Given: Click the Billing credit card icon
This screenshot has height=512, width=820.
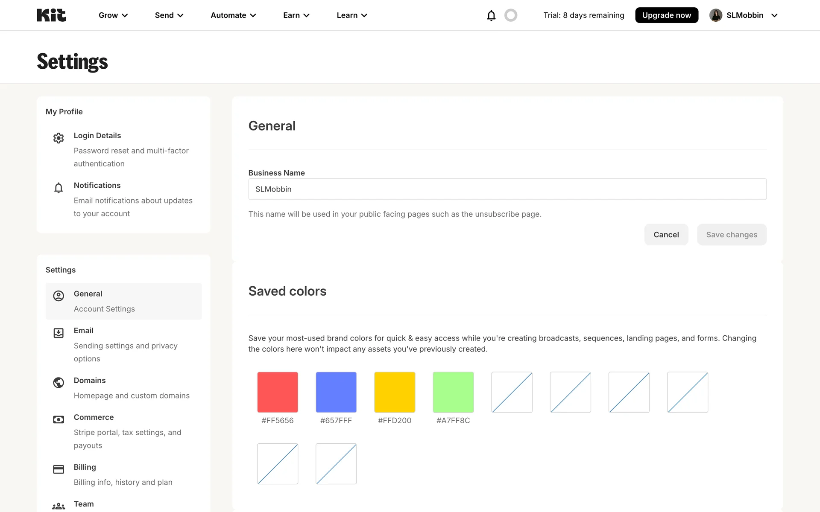Looking at the screenshot, I should click(59, 469).
